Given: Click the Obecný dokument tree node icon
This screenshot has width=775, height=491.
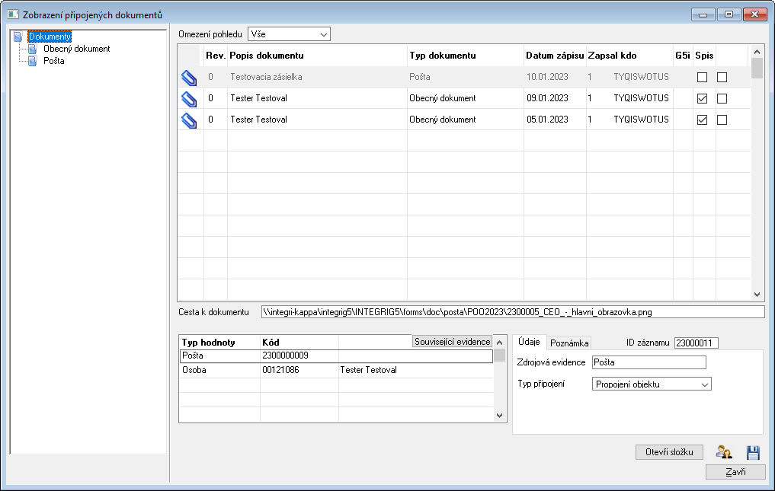Looking at the screenshot, I should pos(33,49).
